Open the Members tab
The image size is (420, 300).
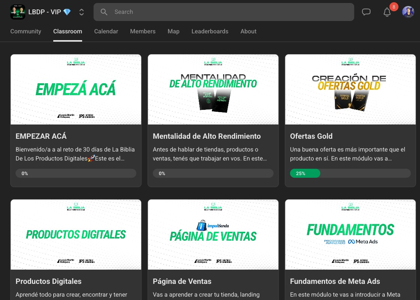[x=143, y=31]
